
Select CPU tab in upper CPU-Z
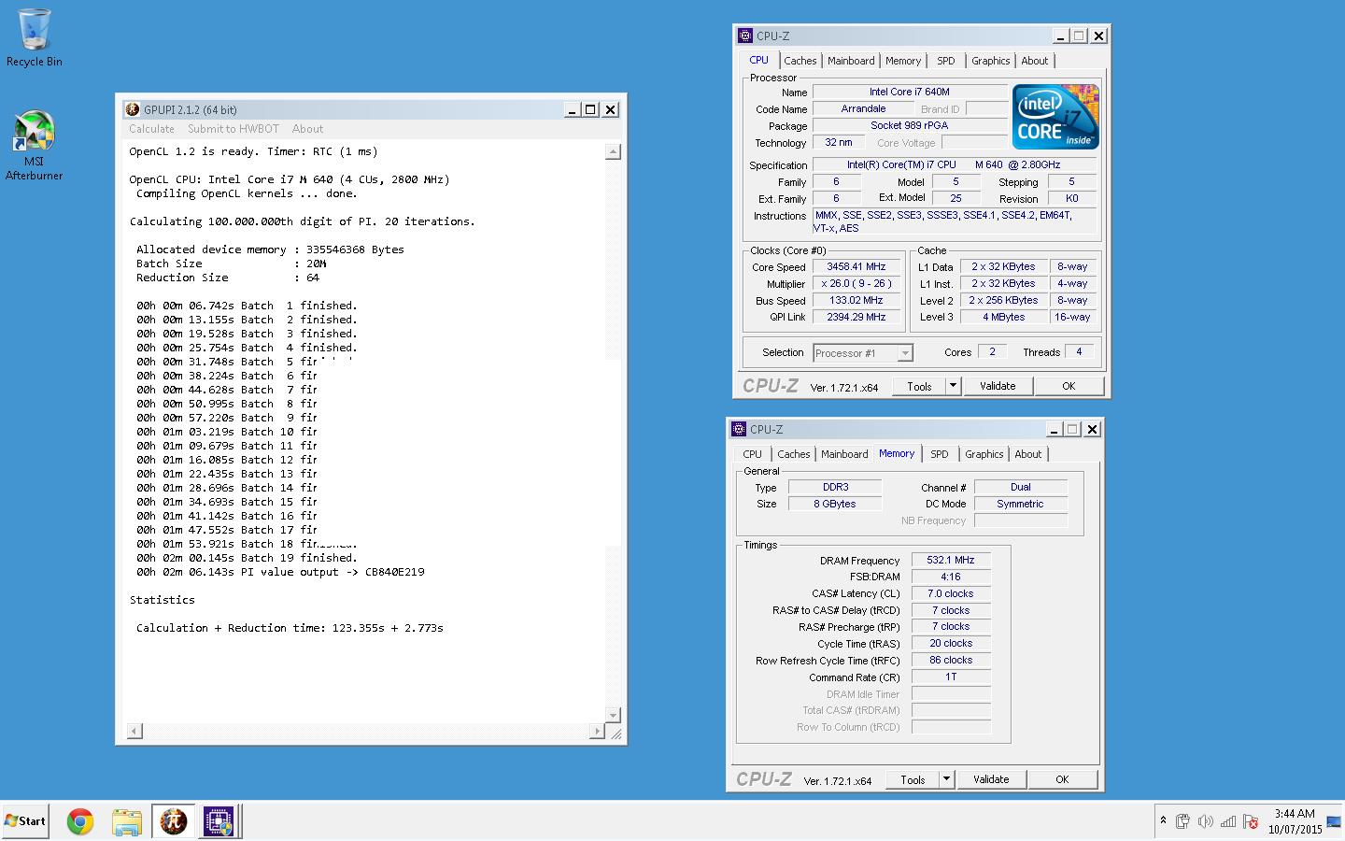point(758,60)
